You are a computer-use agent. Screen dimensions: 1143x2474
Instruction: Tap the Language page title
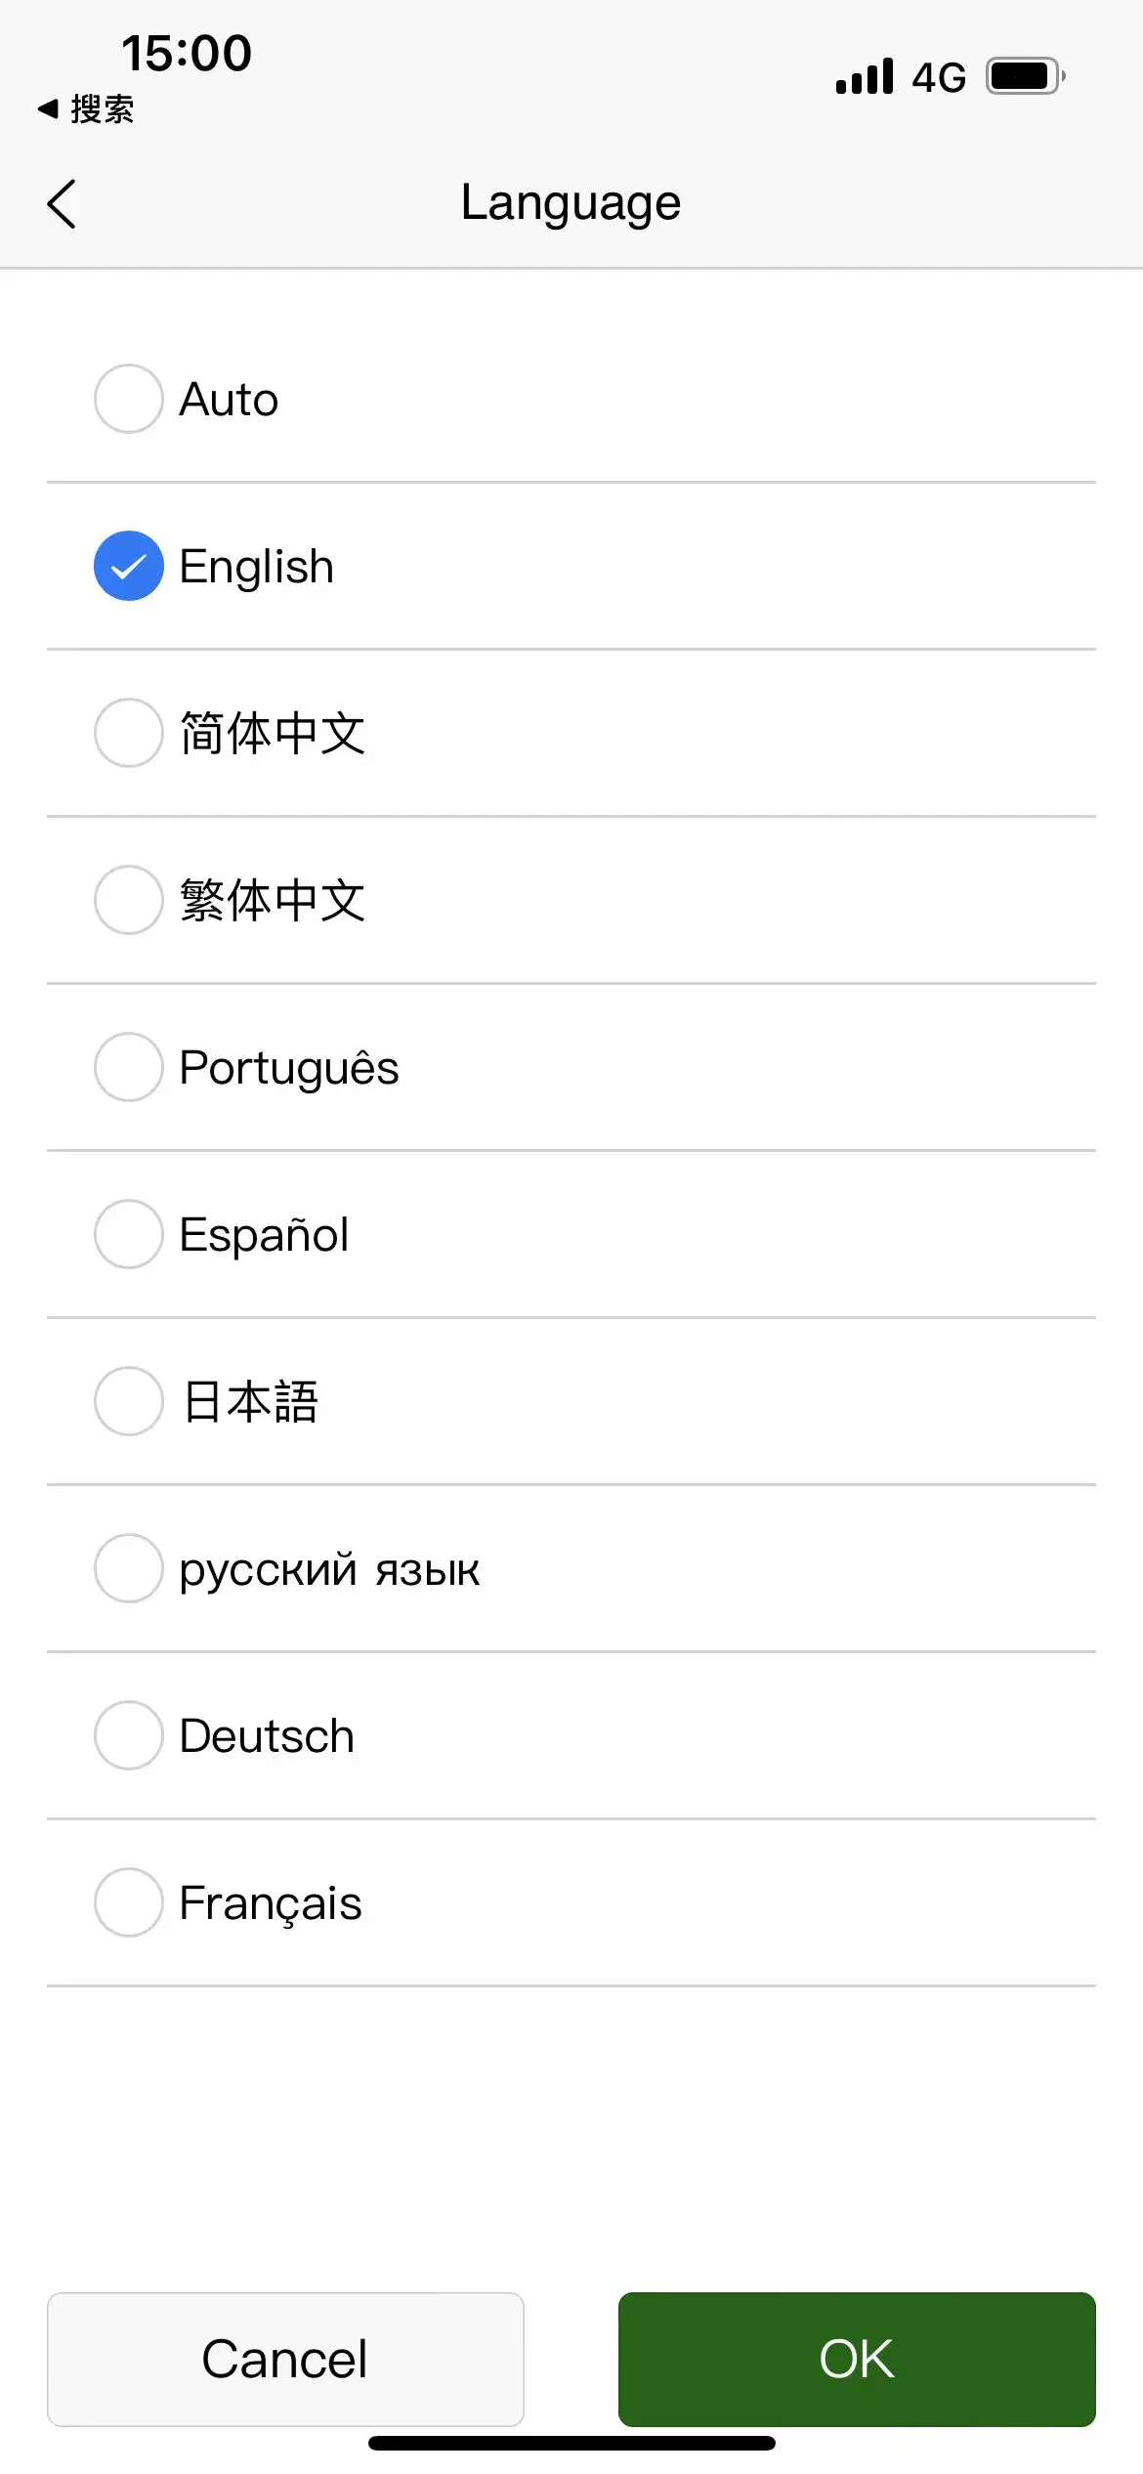point(571,203)
